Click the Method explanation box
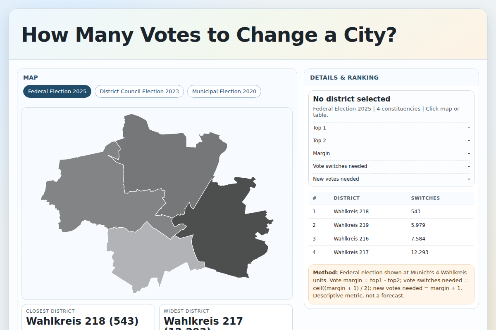Image resolution: width=496 pixels, height=330 pixels. (391, 284)
